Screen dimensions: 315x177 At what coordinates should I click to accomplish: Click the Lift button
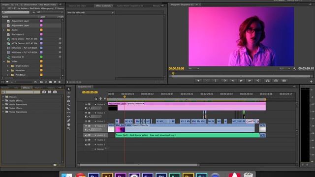268,81
